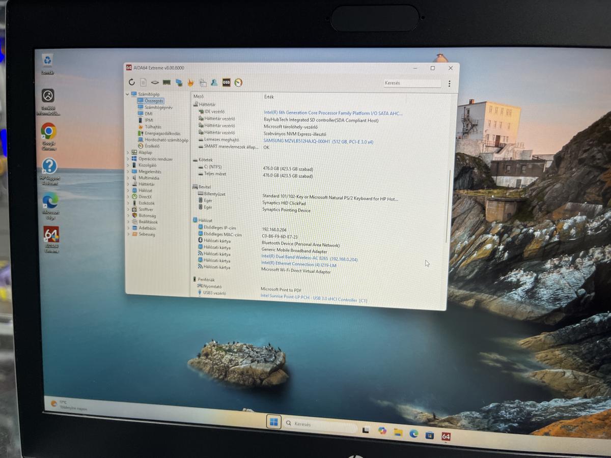
Task: Click the user profile toolbar icon
Action: (x=214, y=83)
